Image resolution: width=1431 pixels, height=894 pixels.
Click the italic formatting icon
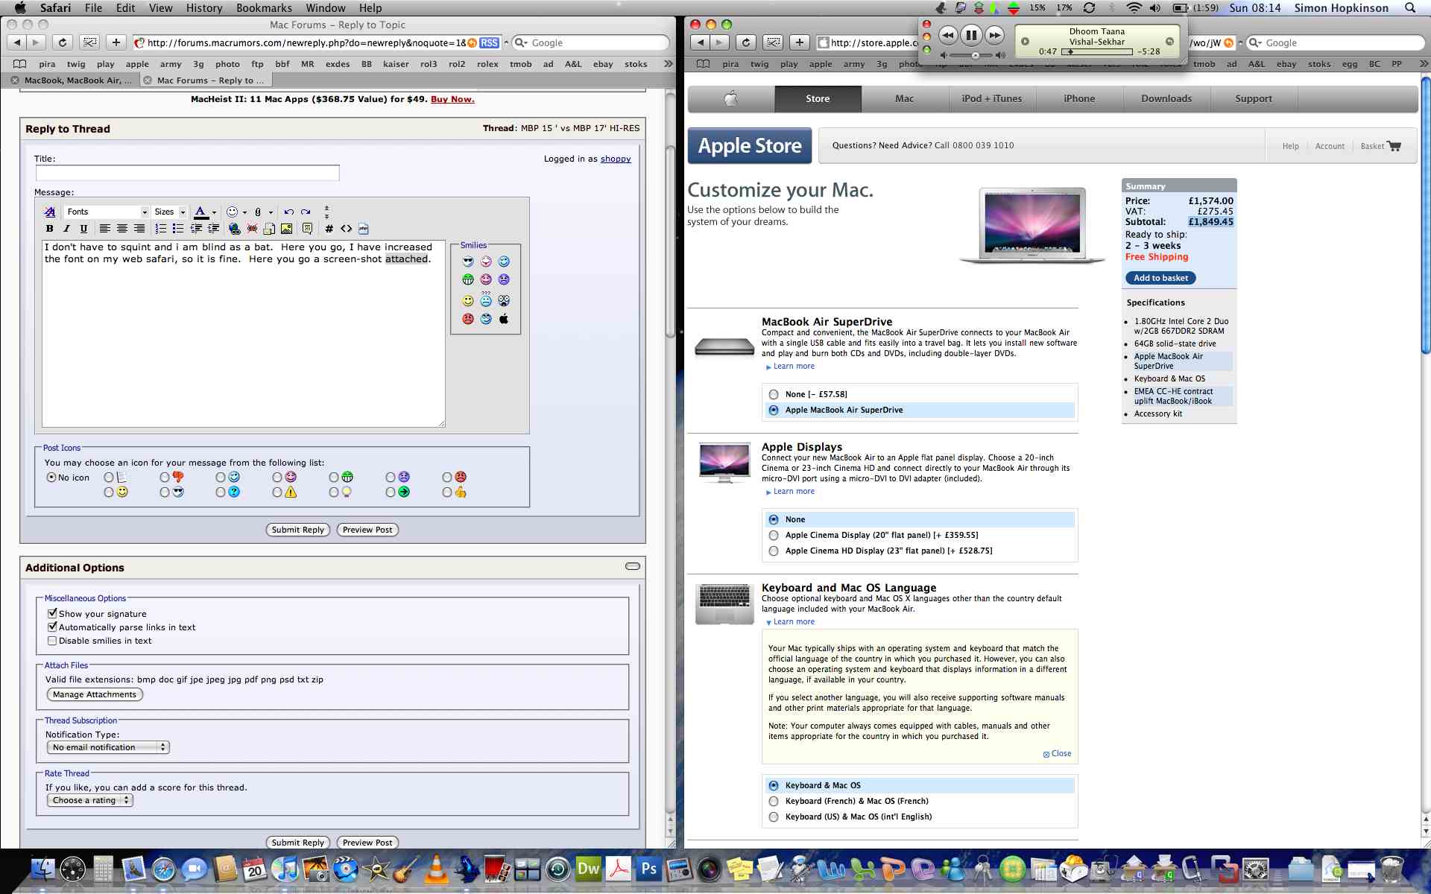click(66, 229)
